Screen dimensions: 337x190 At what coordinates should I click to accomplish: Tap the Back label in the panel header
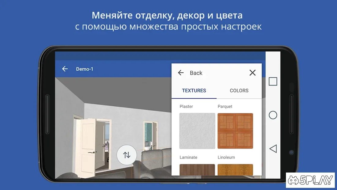pyautogui.click(x=196, y=73)
